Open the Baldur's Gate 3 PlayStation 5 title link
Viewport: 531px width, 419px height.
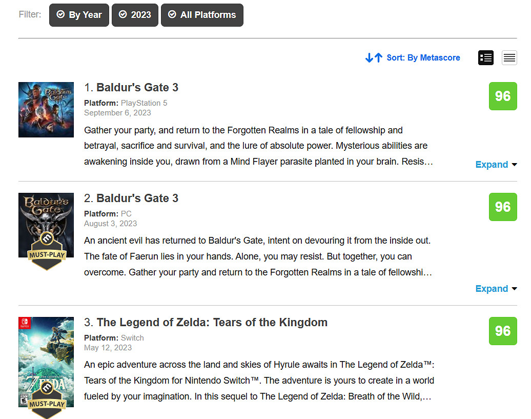point(137,88)
